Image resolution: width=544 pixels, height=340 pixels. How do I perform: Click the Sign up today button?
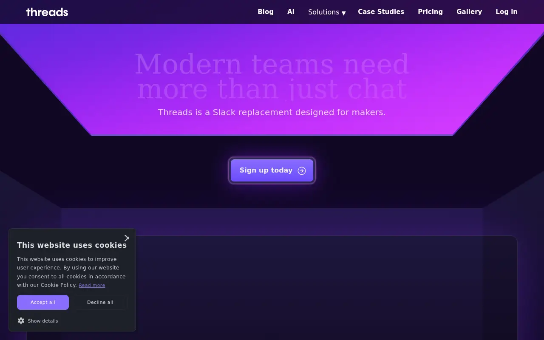(272, 170)
